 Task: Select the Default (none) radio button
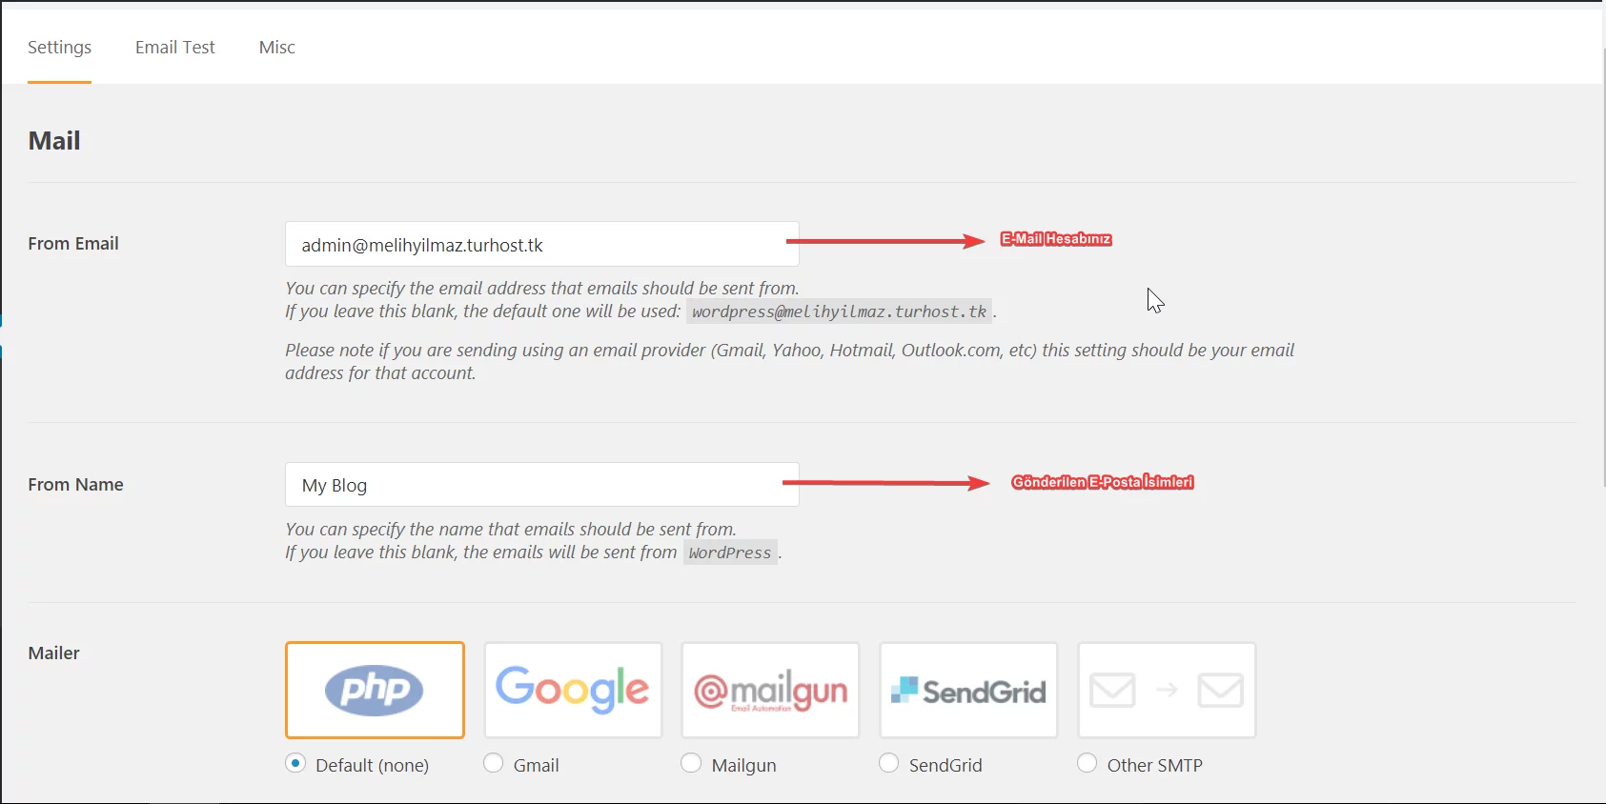pos(296,763)
